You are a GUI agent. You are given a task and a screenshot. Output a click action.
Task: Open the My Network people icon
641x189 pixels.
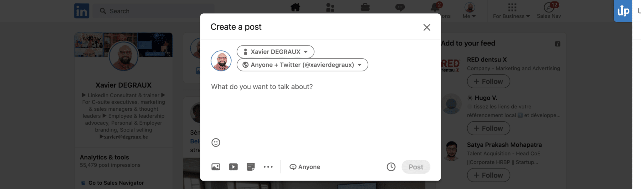click(330, 7)
